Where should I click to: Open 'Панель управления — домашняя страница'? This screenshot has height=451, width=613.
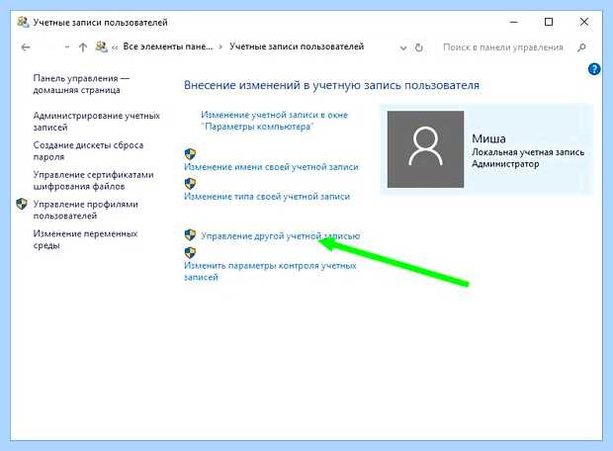[81, 84]
